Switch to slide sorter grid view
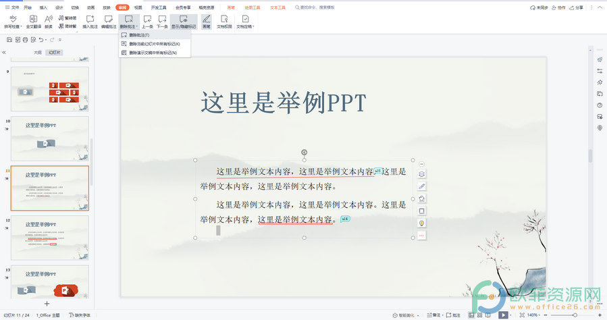The image size is (607, 320). pyautogui.click(x=479, y=315)
